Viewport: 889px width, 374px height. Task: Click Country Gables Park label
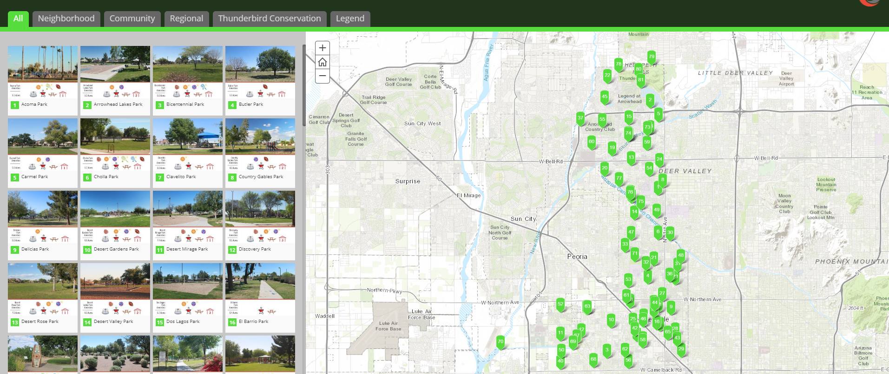[261, 177]
